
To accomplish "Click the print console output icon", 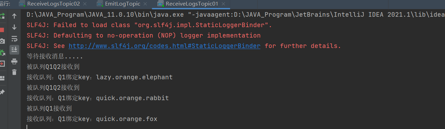I will (x=14, y=62).
